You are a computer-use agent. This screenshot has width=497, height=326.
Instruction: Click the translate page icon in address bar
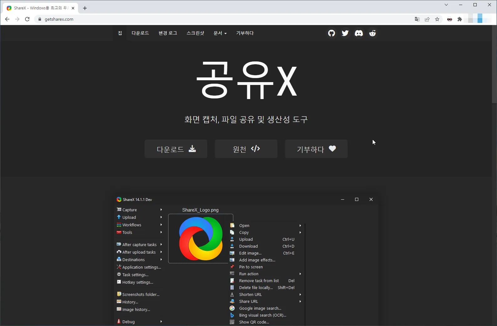[x=417, y=19]
